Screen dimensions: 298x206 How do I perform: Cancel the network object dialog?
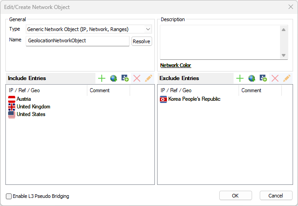pos(276,196)
